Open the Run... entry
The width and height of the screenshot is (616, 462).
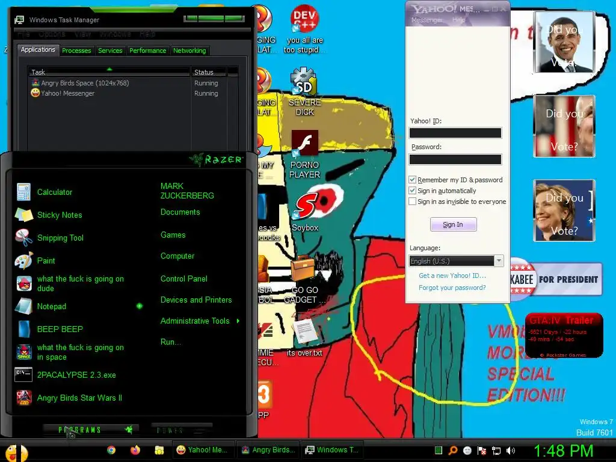pyautogui.click(x=170, y=342)
